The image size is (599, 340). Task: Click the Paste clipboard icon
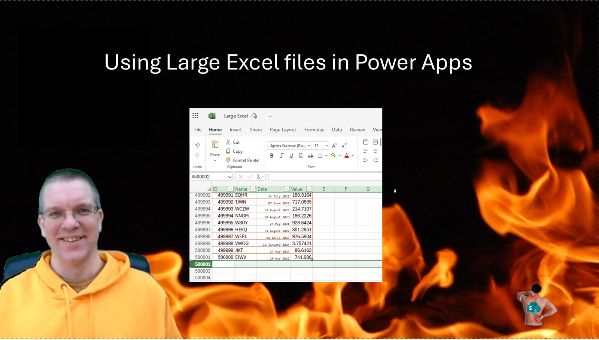tap(215, 144)
